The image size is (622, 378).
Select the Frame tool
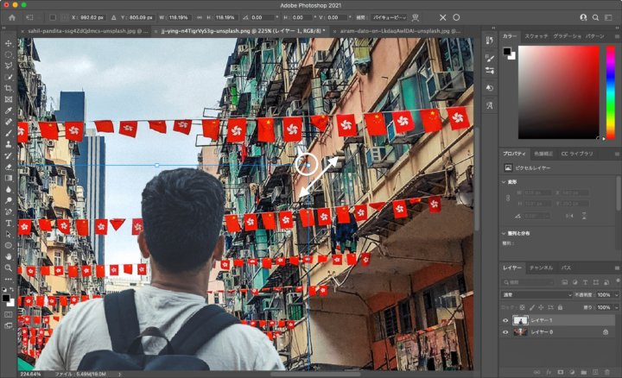tap(9, 99)
